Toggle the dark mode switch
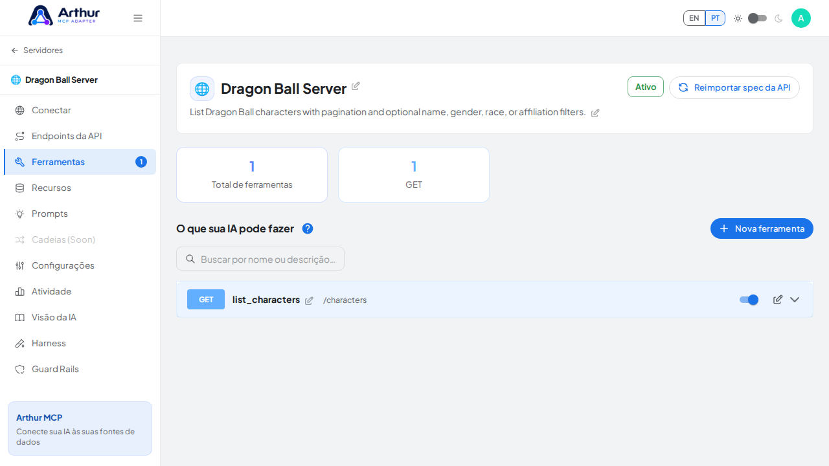 tap(757, 18)
